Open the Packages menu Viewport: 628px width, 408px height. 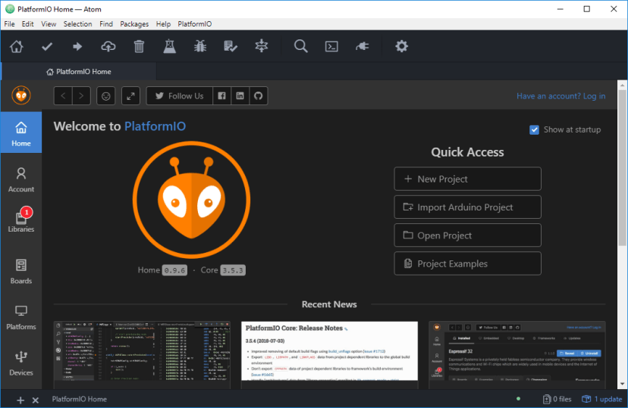[134, 24]
